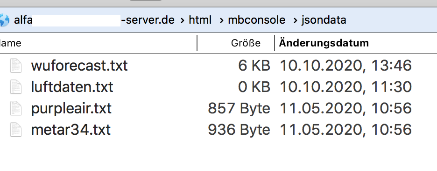The width and height of the screenshot is (437, 171).
Task: Click the globe server icon in path bar
Action: (x=4, y=20)
